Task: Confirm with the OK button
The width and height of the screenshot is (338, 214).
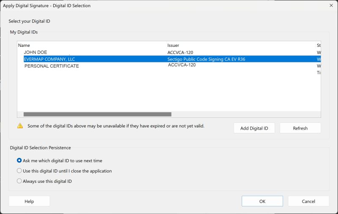Action: pos(262,201)
